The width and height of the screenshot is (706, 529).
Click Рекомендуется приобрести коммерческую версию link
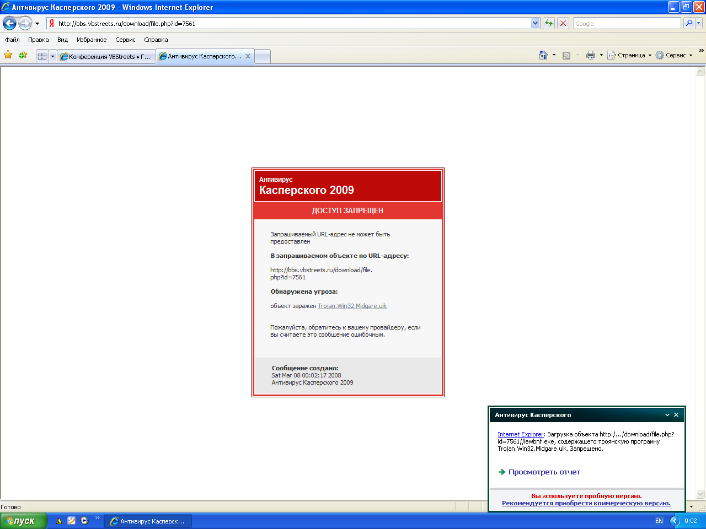pyautogui.click(x=586, y=503)
